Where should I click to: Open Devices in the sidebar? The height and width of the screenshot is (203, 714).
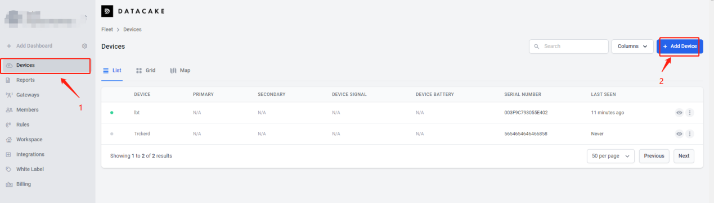[x=46, y=66]
